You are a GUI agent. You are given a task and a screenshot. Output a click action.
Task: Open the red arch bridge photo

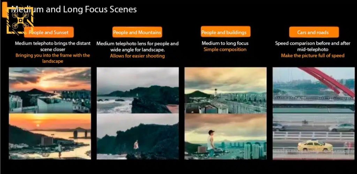point(313,90)
